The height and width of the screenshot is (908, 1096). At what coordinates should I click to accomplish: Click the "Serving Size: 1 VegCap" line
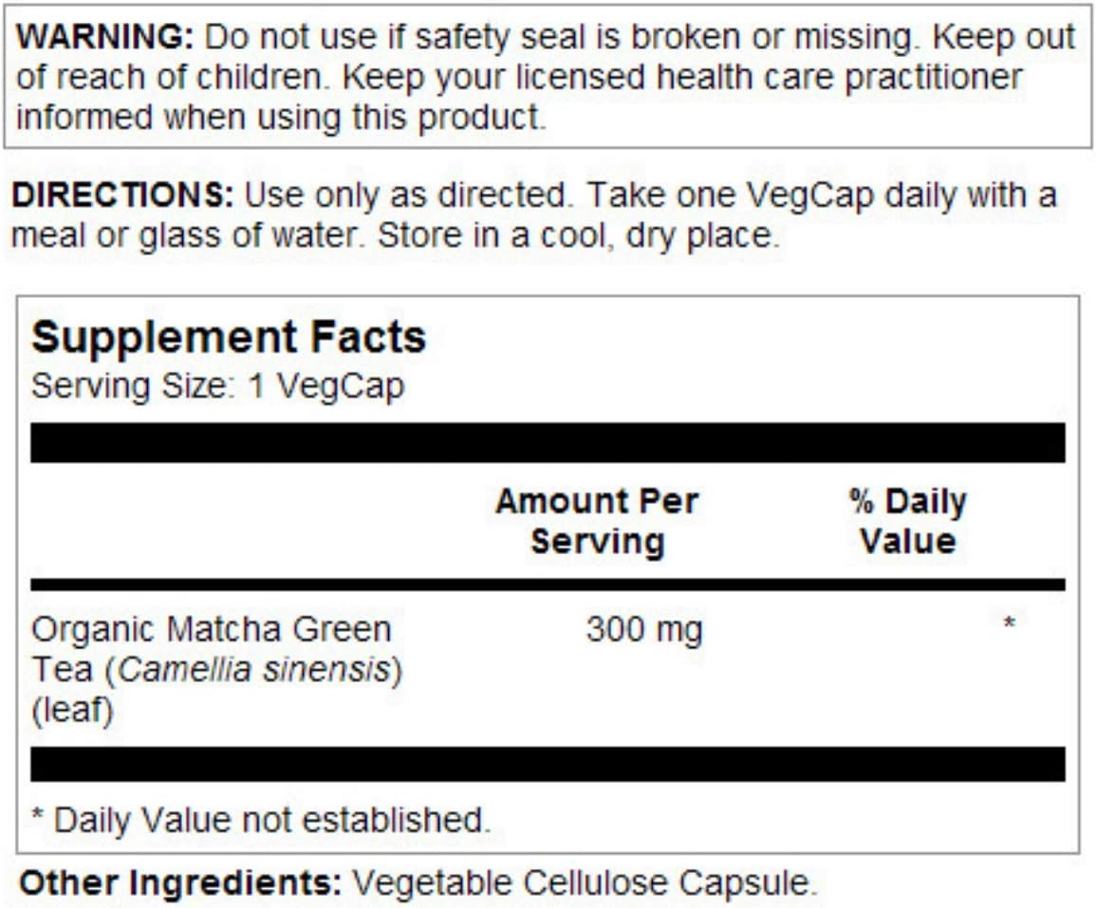click(217, 386)
